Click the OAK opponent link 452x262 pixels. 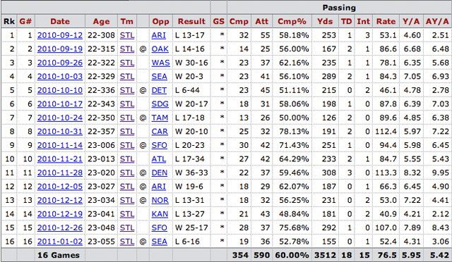(x=160, y=49)
